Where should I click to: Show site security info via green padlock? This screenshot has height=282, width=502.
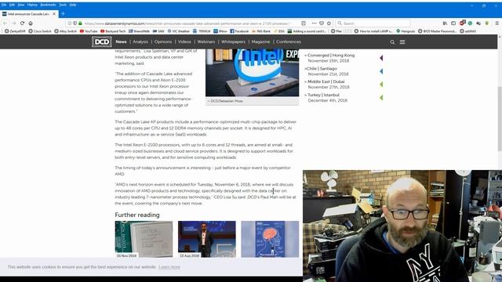click(x=80, y=23)
